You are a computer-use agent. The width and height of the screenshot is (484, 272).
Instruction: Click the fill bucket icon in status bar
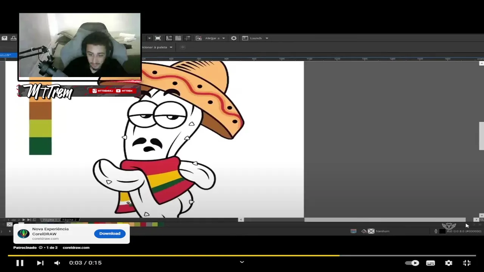(364, 231)
